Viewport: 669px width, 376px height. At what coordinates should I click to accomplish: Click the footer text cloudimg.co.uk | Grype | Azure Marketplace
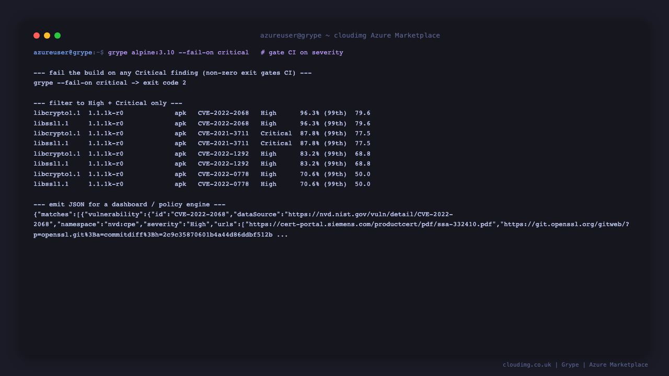pos(575,365)
